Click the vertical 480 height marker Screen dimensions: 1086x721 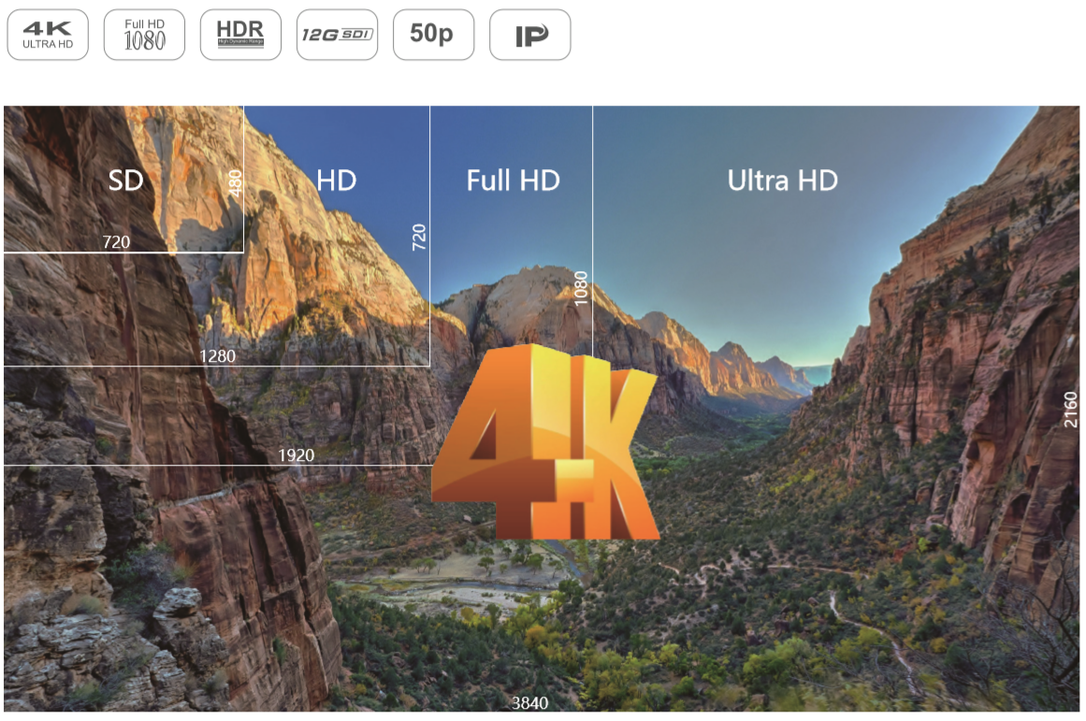pyautogui.click(x=236, y=182)
